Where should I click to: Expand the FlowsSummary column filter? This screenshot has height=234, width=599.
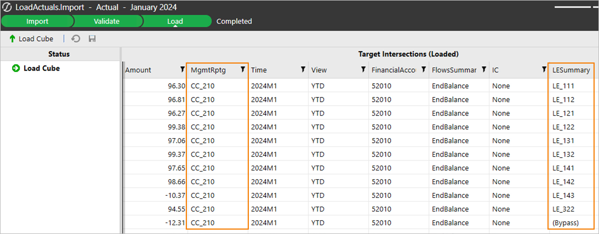pyautogui.click(x=483, y=70)
